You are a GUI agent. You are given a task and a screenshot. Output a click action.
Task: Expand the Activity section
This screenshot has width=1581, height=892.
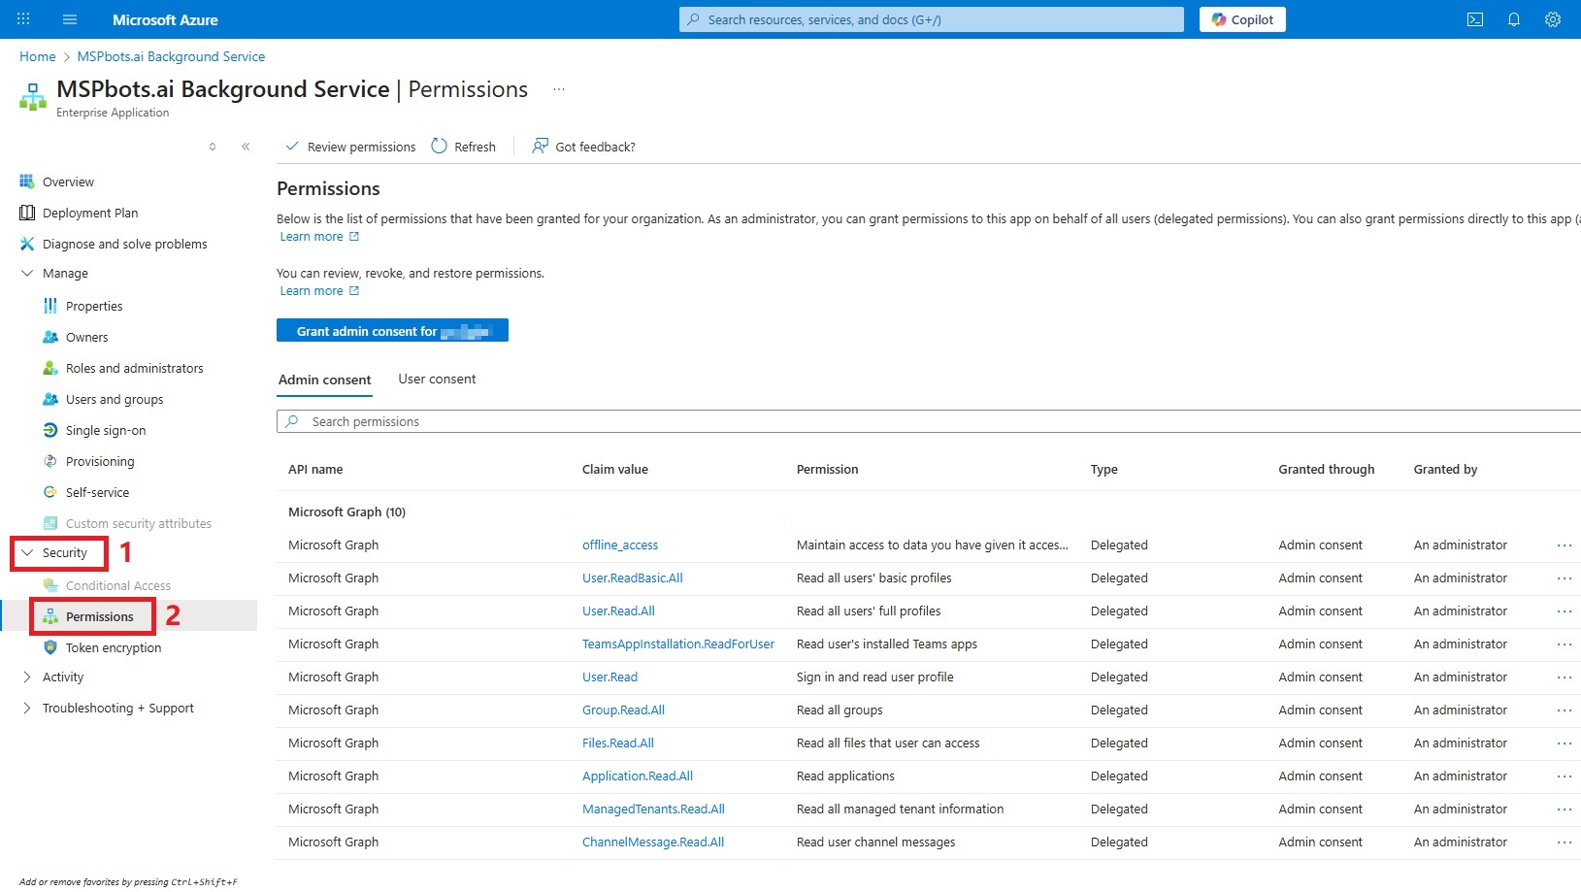click(x=27, y=677)
